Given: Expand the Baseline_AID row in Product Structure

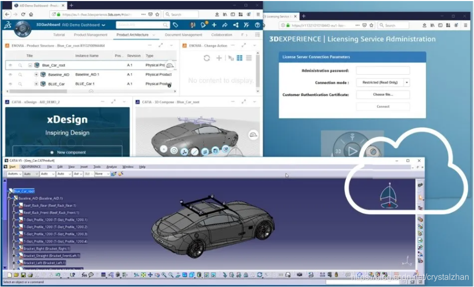Looking at the screenshot, I should pos(36,75).
